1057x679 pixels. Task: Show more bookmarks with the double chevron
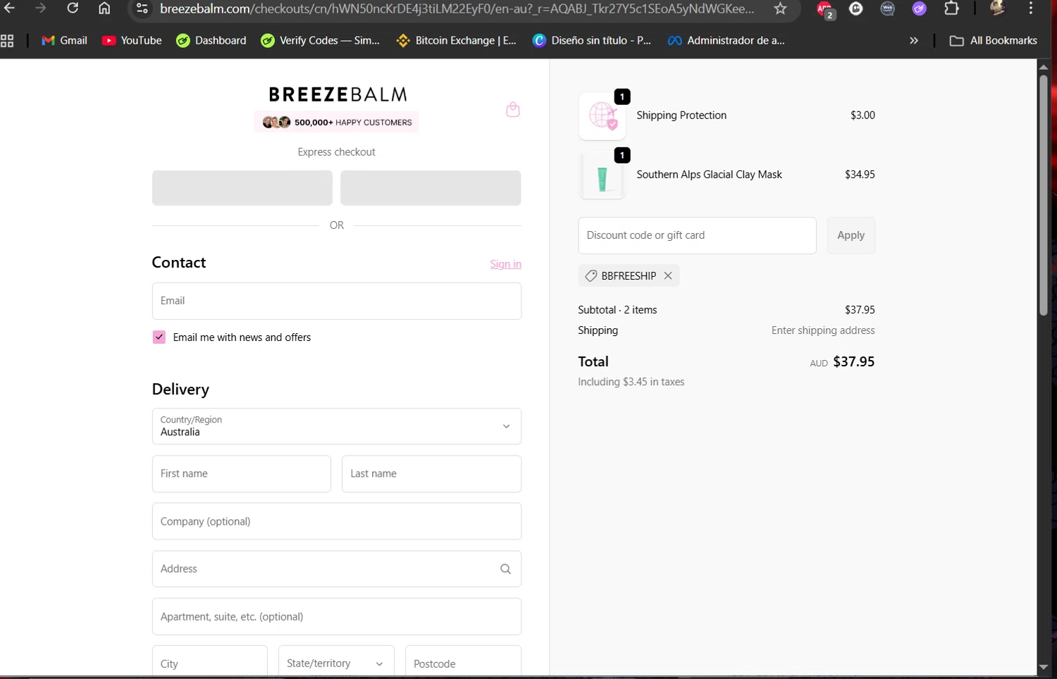tap(914, 41)
